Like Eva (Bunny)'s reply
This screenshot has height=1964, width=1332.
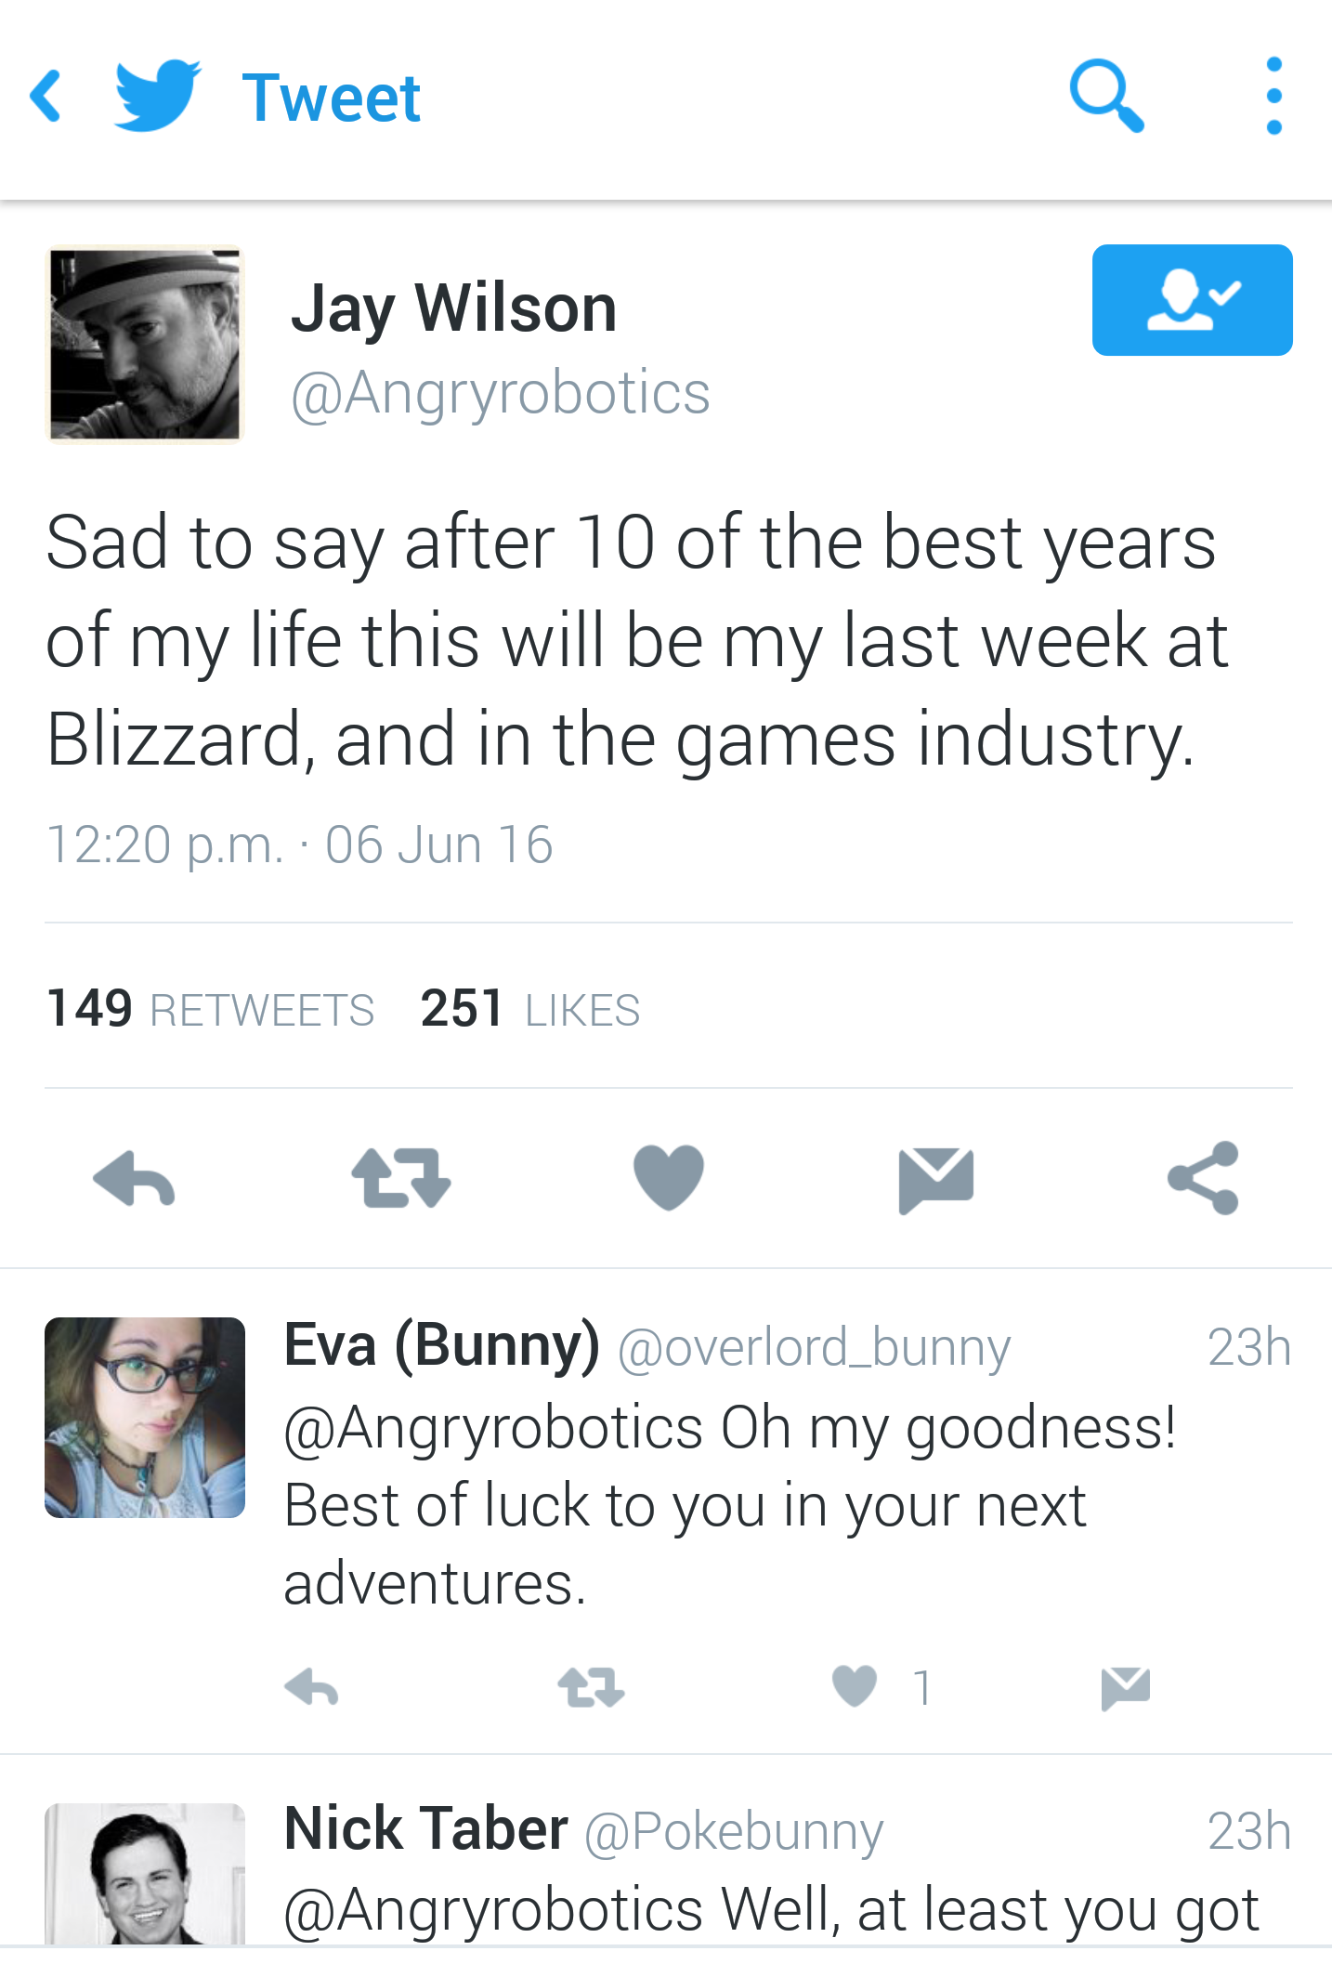coord(855,1686)
